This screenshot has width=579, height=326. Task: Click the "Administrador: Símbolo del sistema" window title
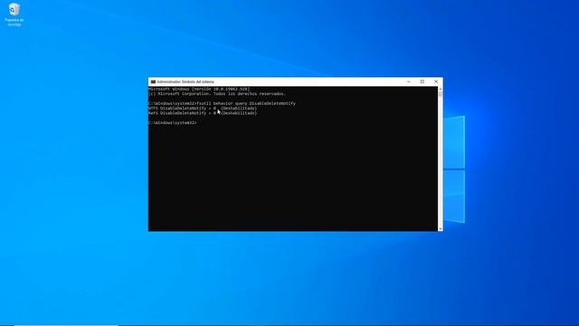point(185,81)
